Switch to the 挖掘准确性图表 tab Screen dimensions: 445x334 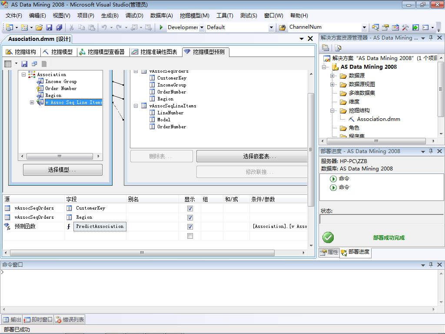[154, 52]
